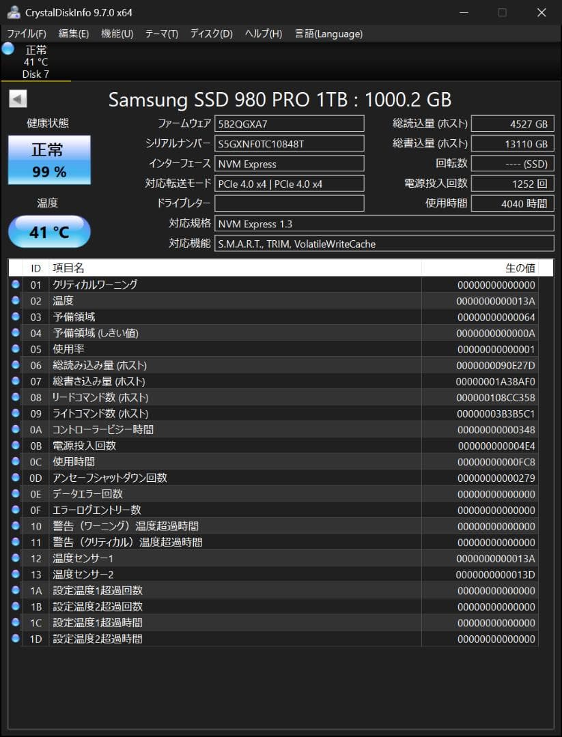Viewport: 562px width, 737px height.
Task: Open the 言語(Language) menu
Action: 328,33
